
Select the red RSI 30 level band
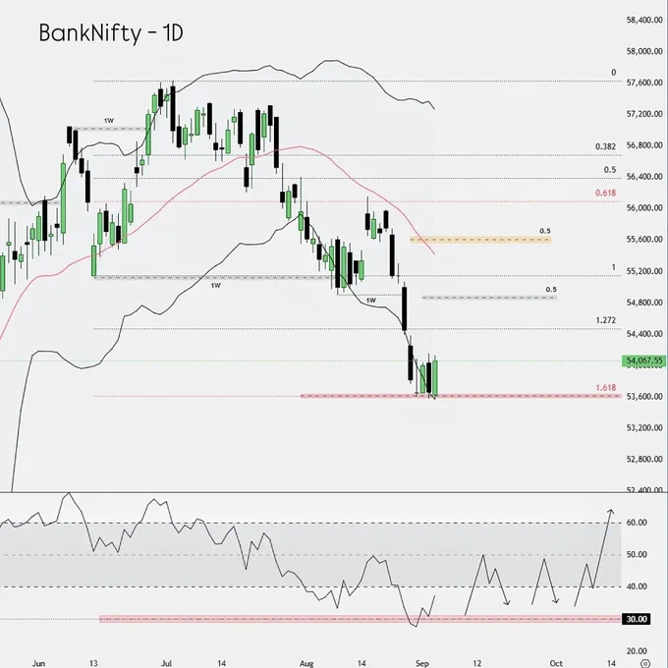tap(360, 619)
